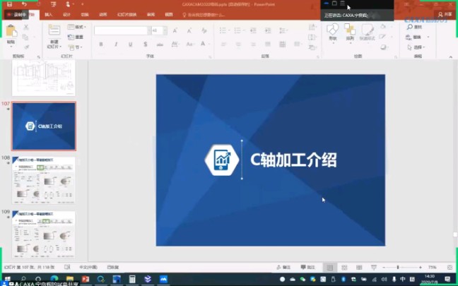The width and height of the screenshot is (458, 286).
Task: Toggle text Shadow S button
Action: point(145,44)
